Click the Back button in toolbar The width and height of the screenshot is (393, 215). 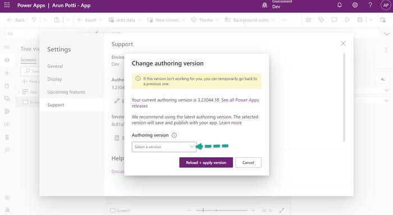tap(16, 20)
